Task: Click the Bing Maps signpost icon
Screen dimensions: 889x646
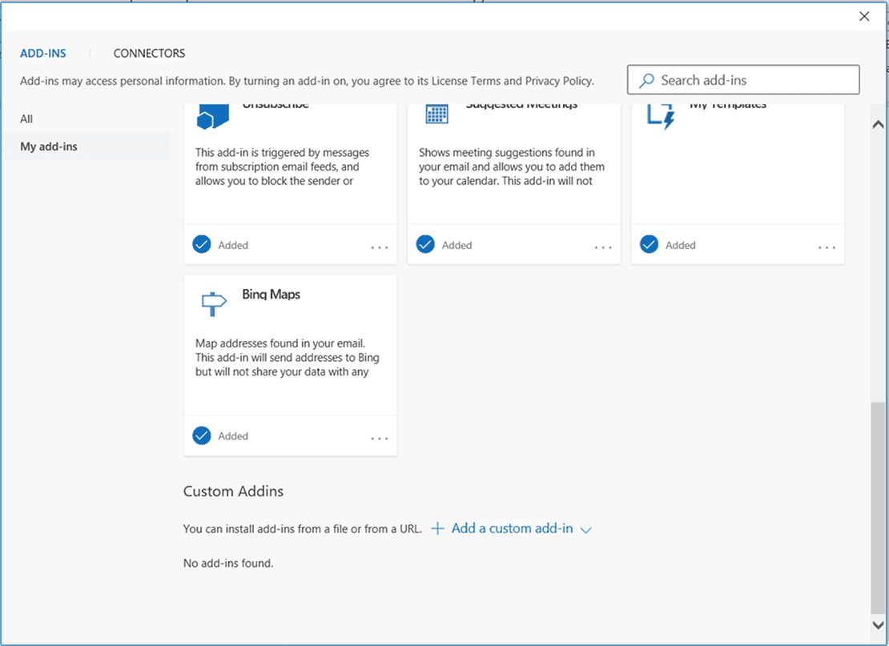Action: pyautogui.click(x=213, y=304)
